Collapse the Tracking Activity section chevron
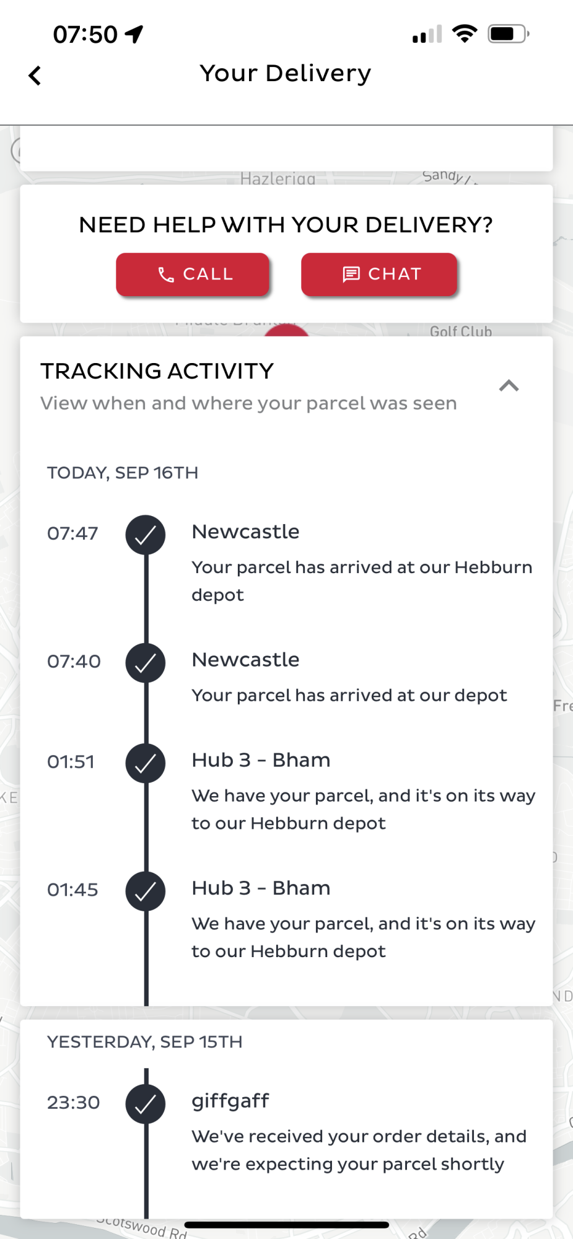This screenshot has width=573, height=1239. (509, 386)
